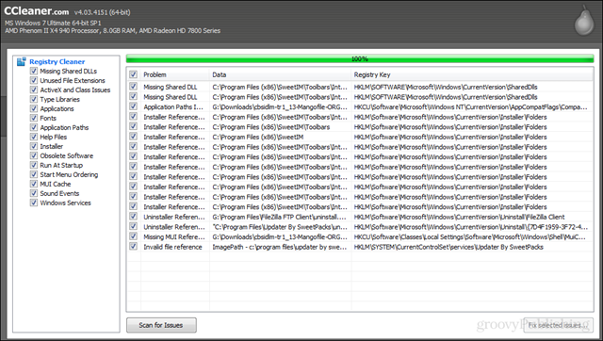Disable Sound Events check
The image size is (603, 341).
tap(34, 193)
